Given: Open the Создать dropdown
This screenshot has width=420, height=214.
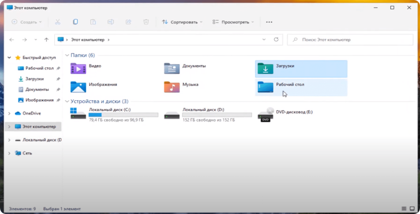Looking at the screenshot, I should pos(27,22).
